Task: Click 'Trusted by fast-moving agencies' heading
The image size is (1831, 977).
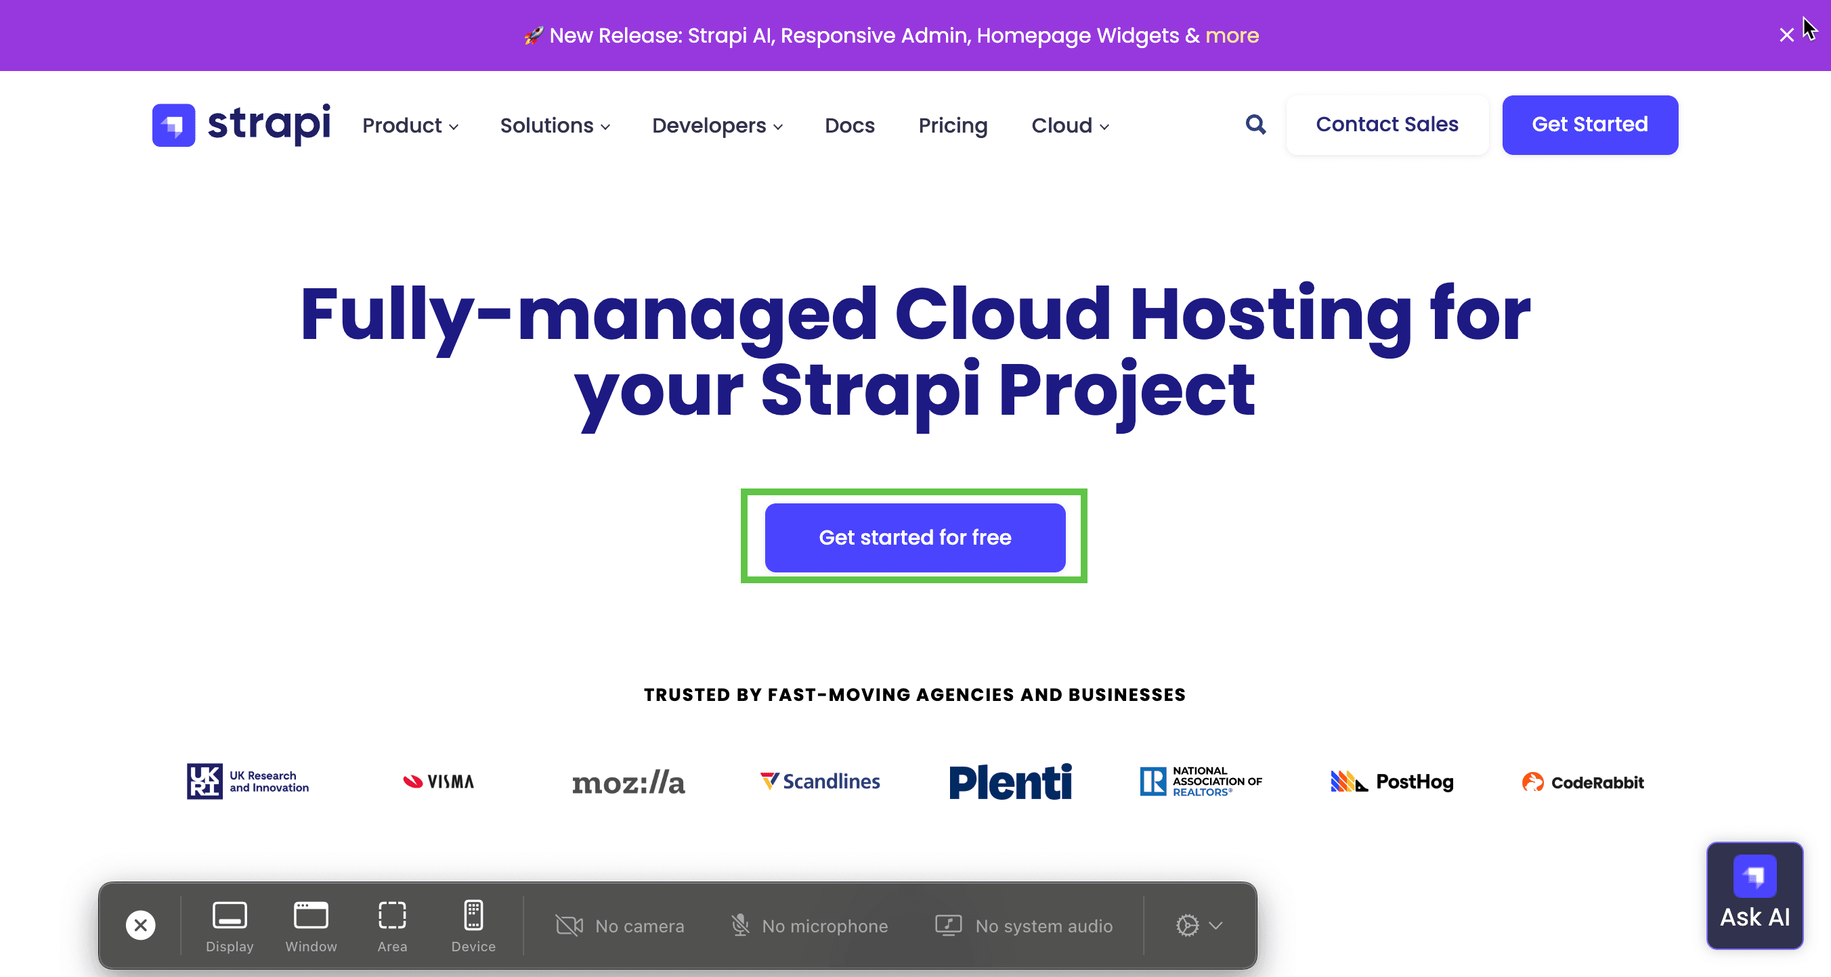Action: 915,694
